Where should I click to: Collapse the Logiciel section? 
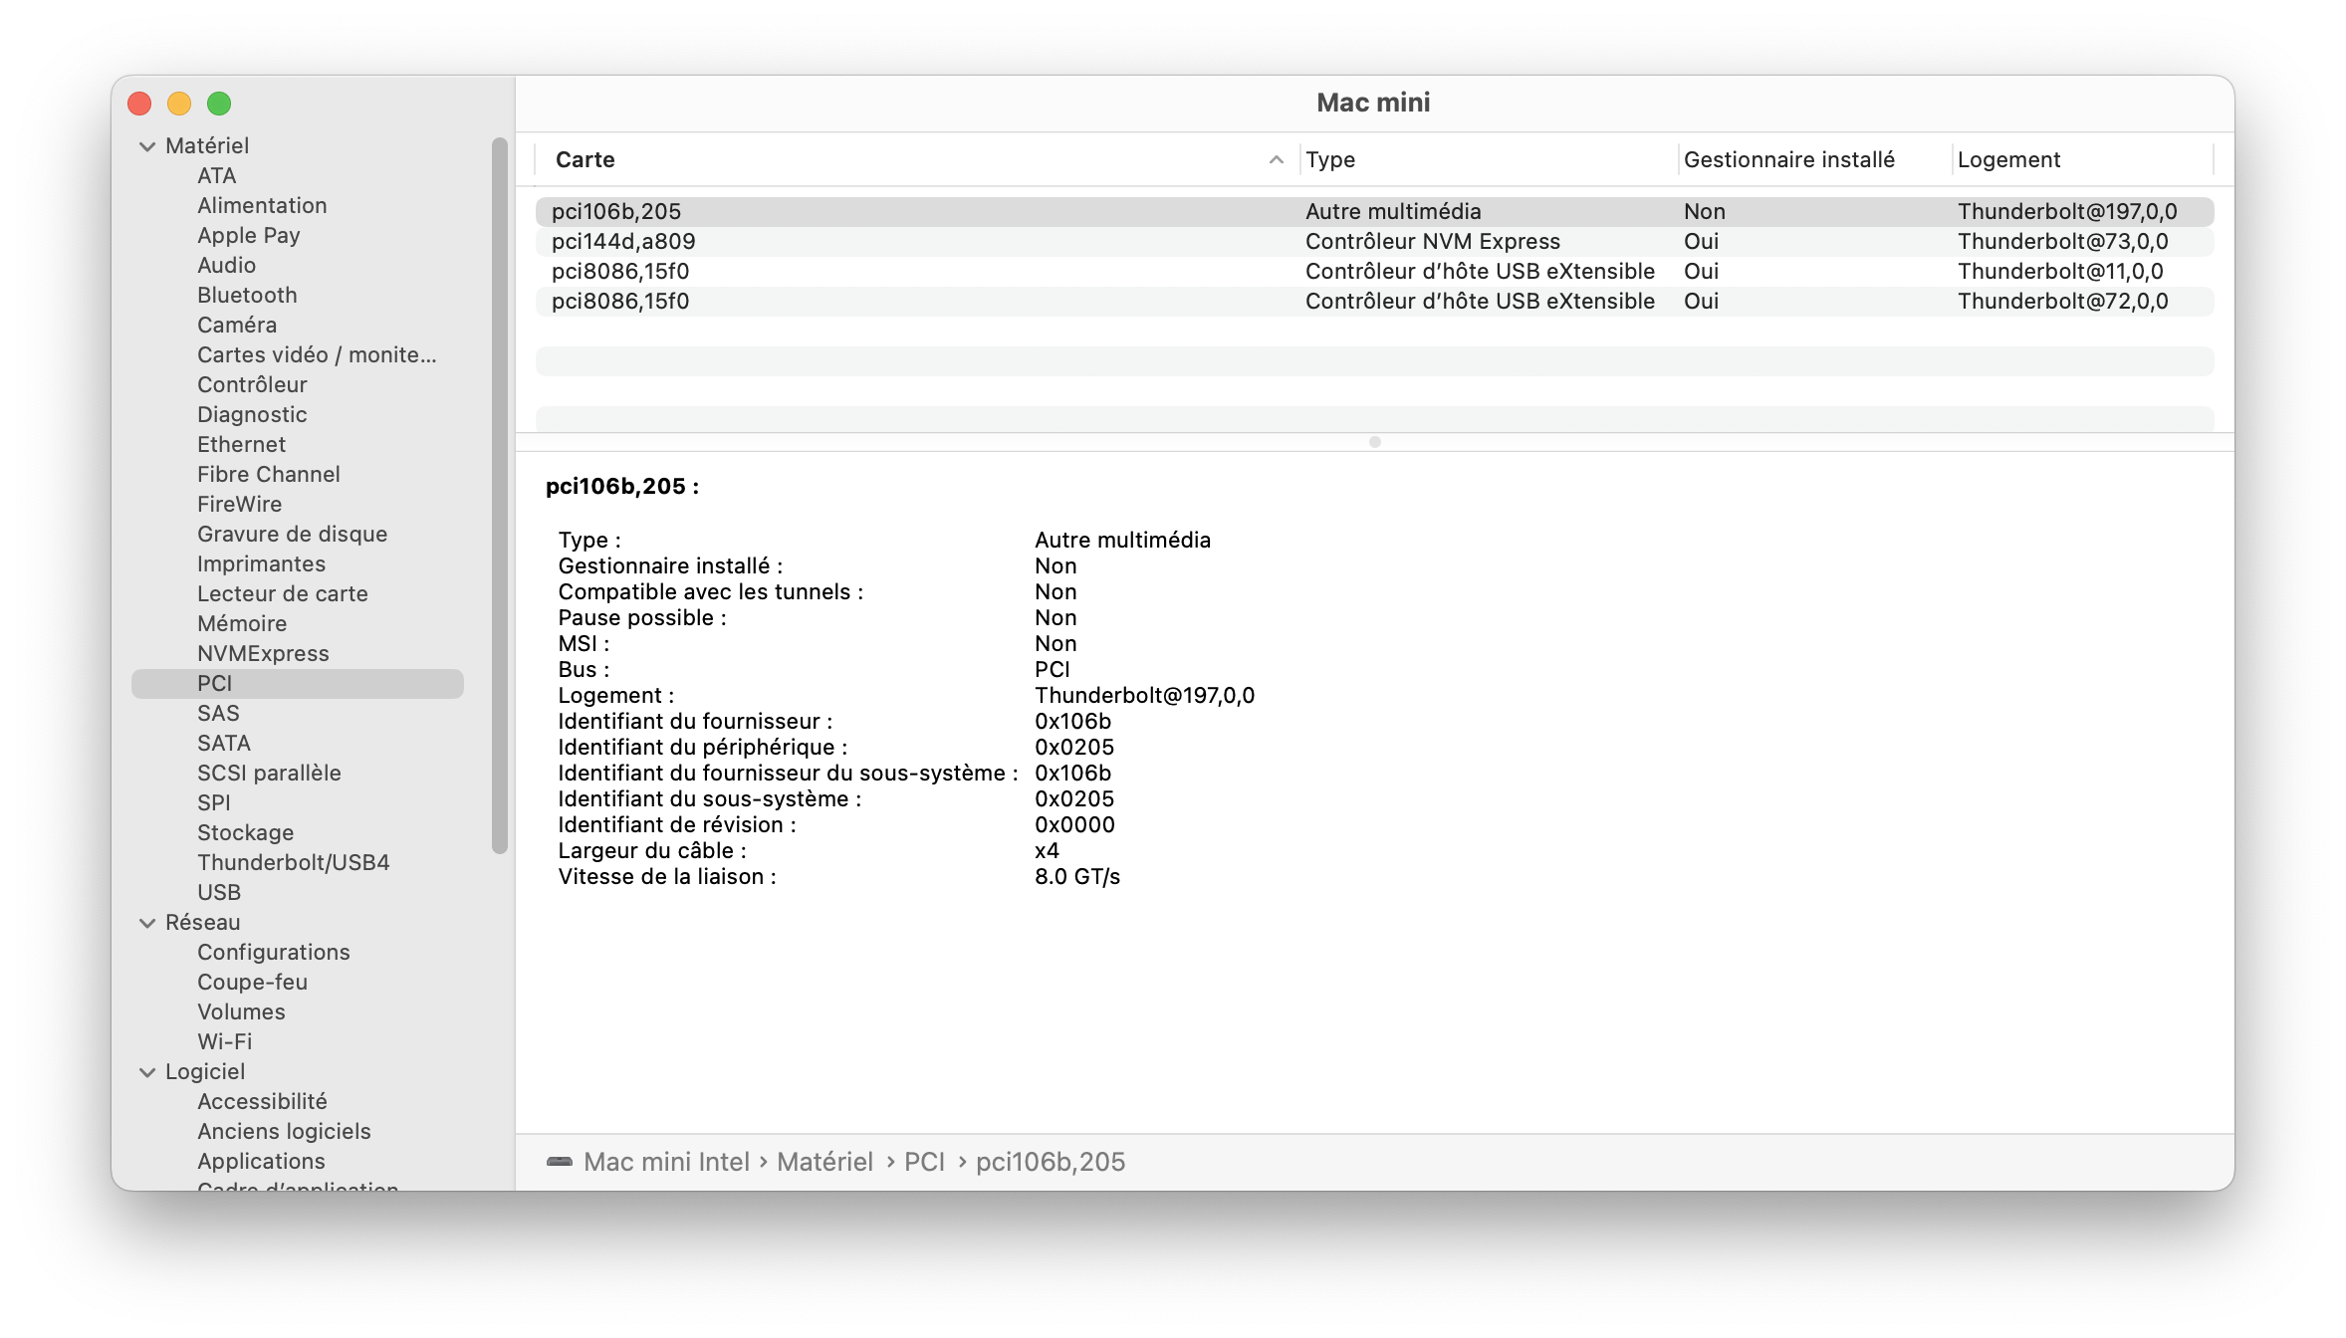pyautogui.click(x=147, y=1072)
